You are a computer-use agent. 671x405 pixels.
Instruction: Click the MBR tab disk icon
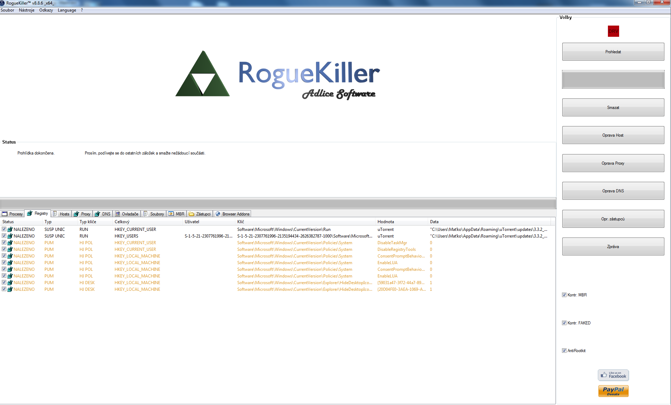(x=171, y=214)
